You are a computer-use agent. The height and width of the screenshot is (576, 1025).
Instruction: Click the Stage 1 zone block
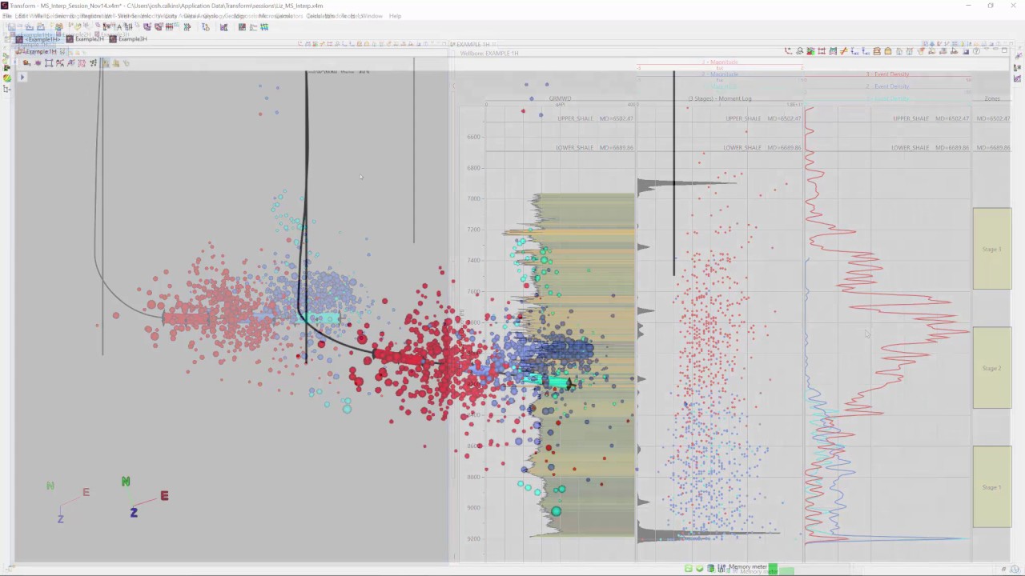click(x=992, y=486)
